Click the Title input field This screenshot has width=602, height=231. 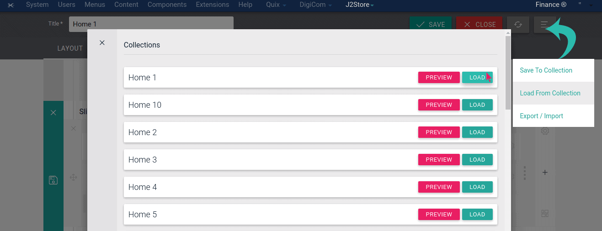pos(151,24)
